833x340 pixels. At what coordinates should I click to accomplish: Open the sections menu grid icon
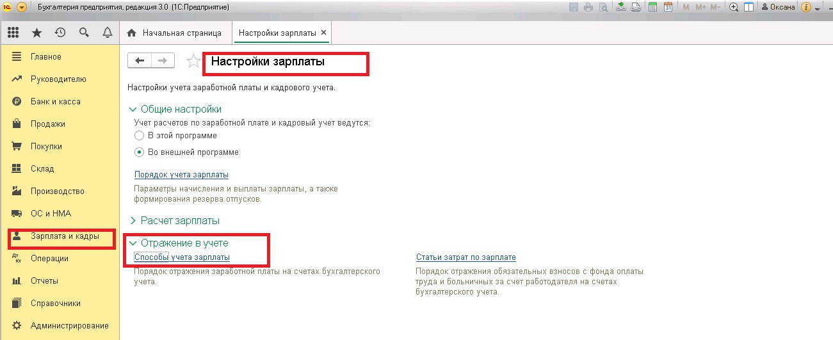point(13,33)
